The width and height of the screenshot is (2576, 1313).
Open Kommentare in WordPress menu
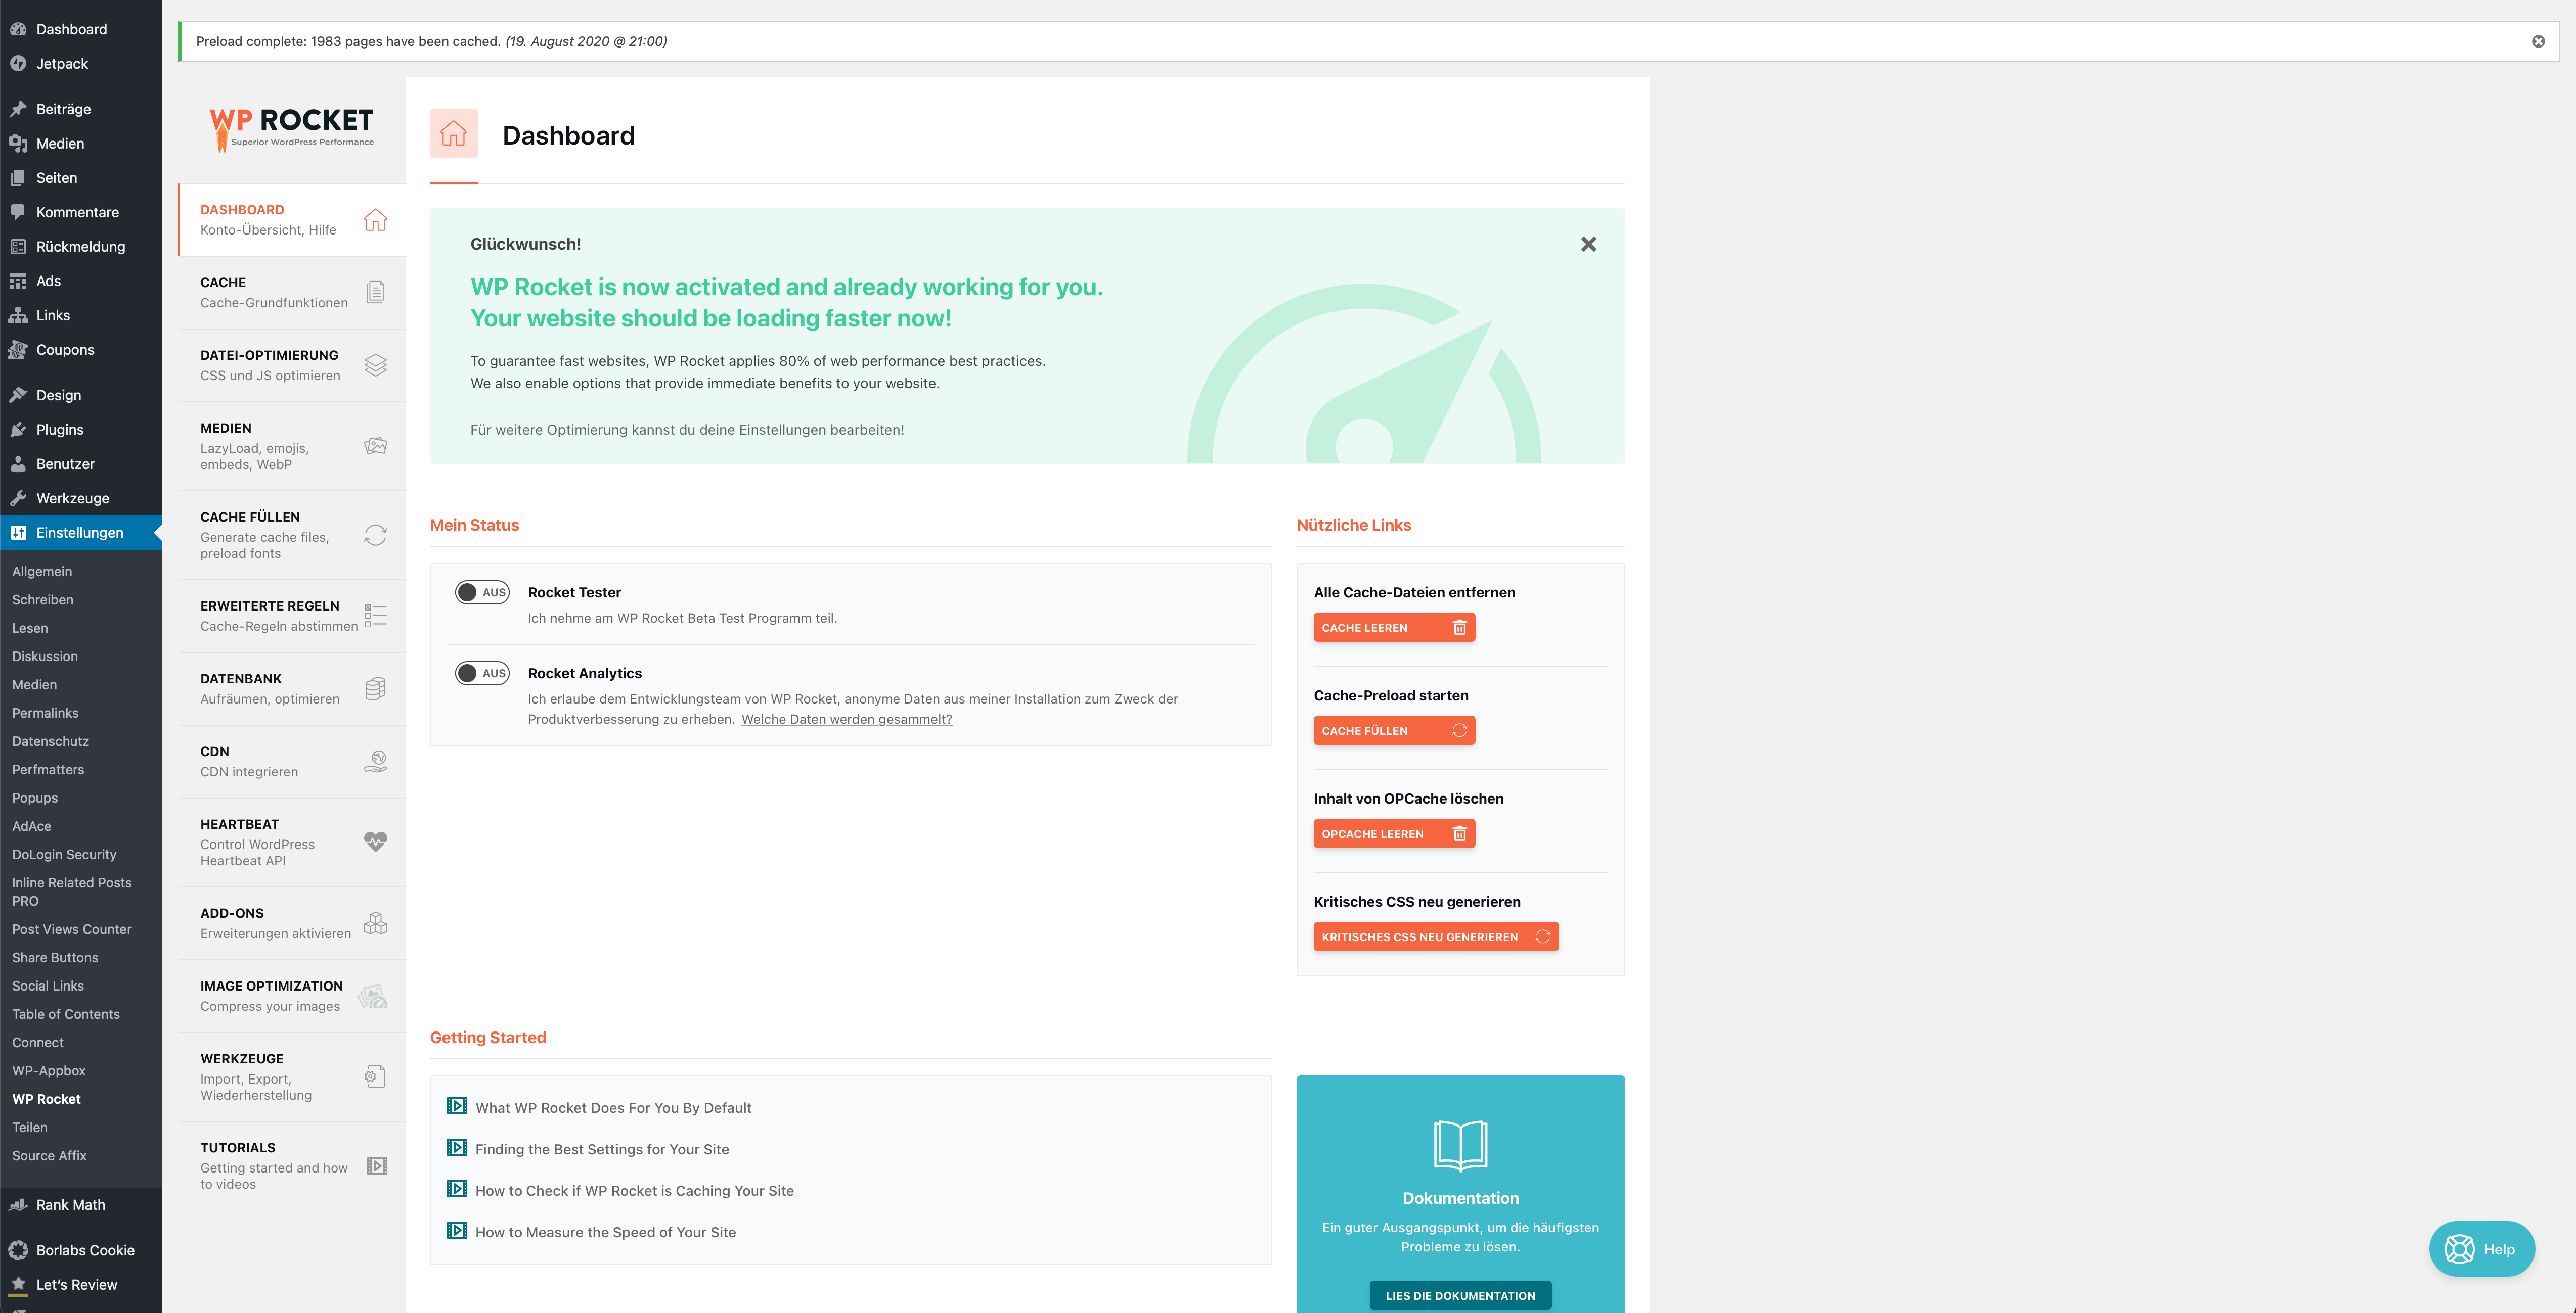tap(80, 212)
